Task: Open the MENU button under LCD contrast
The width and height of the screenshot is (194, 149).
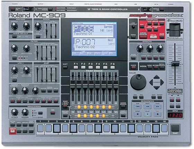Action: (x=133, y=37)
